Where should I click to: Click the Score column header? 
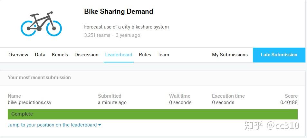(291, 96)
